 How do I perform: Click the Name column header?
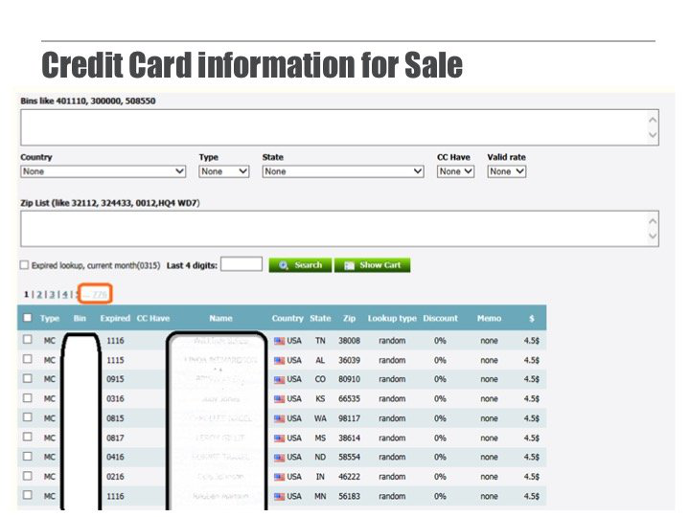pyautogui.click(x=220, y=318)
